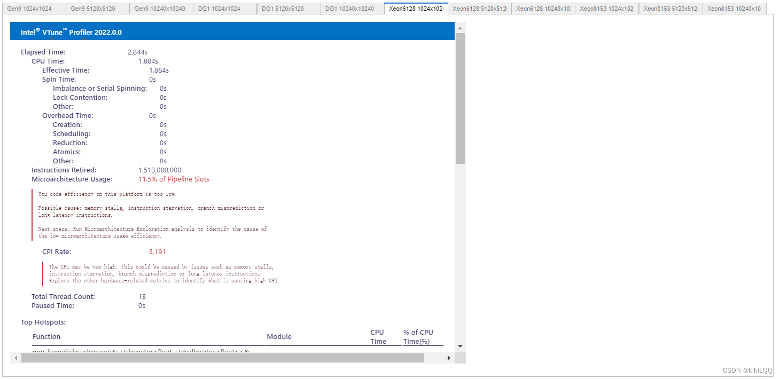Select the Gen9 10240x10240 tab

tap(161, 9)
